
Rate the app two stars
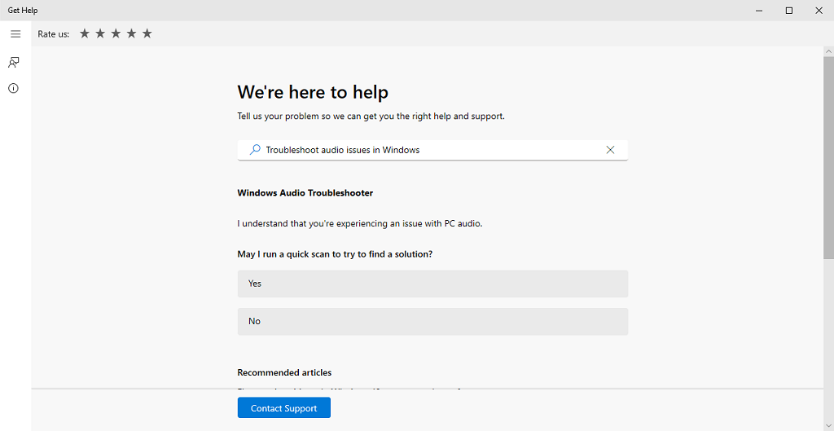click(100, 33)
